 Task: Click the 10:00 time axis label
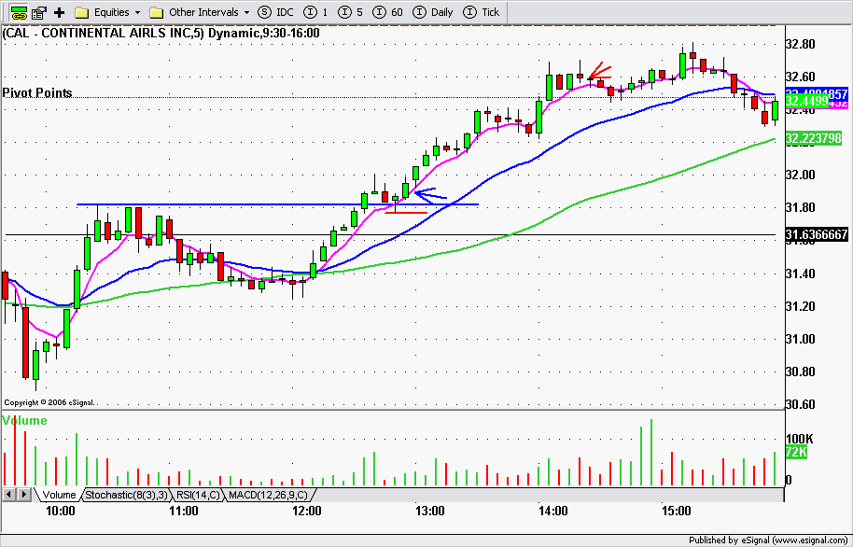pyautogui.click(x=60, y=512)
